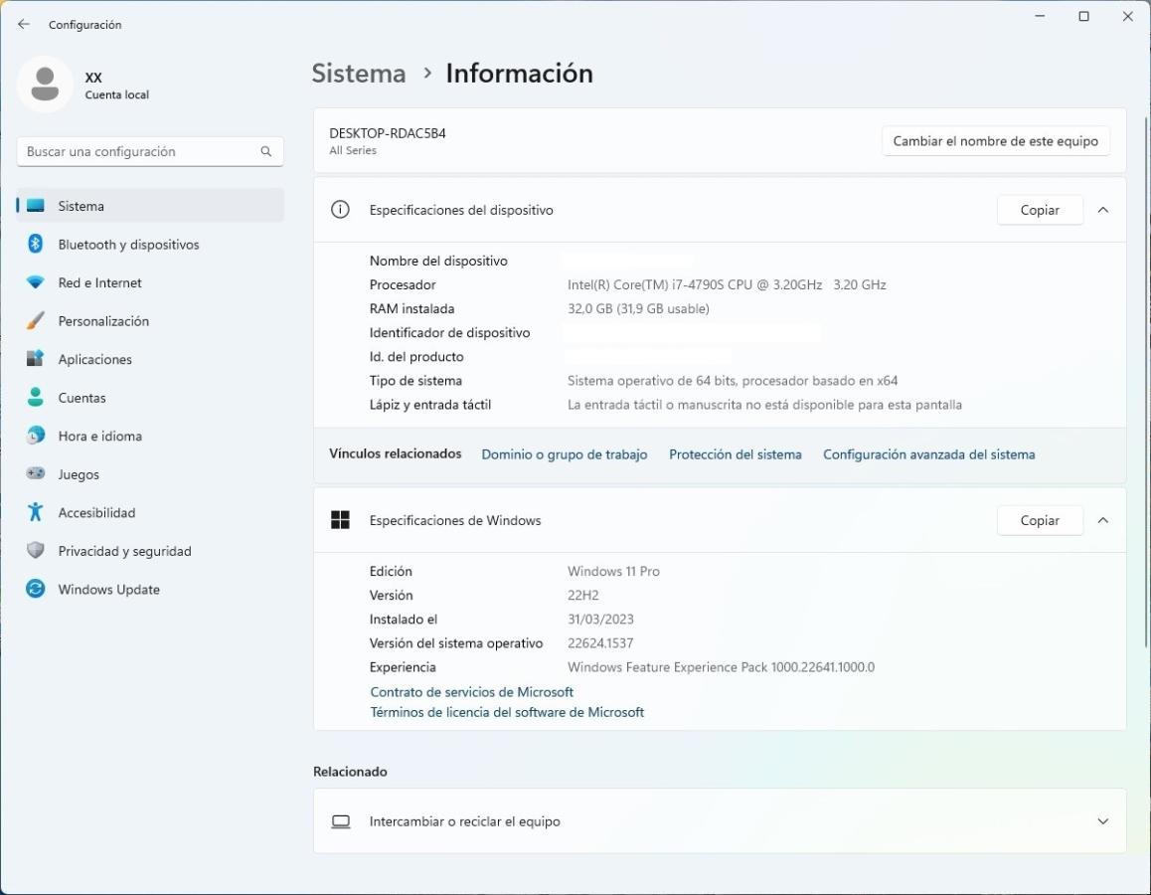Open Windows Update page
Image resolution: width=1151 pixels, height=895 pixels.
click(108, 590)
